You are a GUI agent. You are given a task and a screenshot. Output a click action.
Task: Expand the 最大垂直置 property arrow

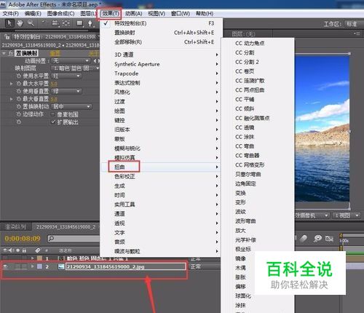(x=11, y=99)
